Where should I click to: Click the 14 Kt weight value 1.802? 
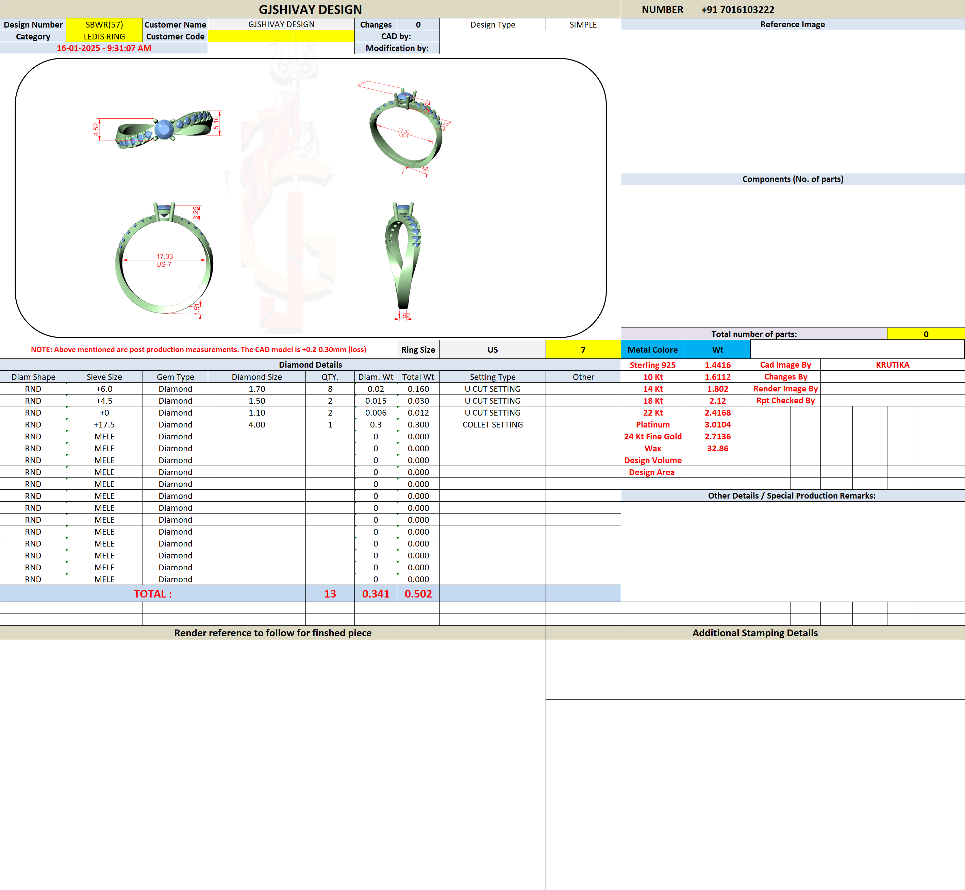click(x=717, y=389)
